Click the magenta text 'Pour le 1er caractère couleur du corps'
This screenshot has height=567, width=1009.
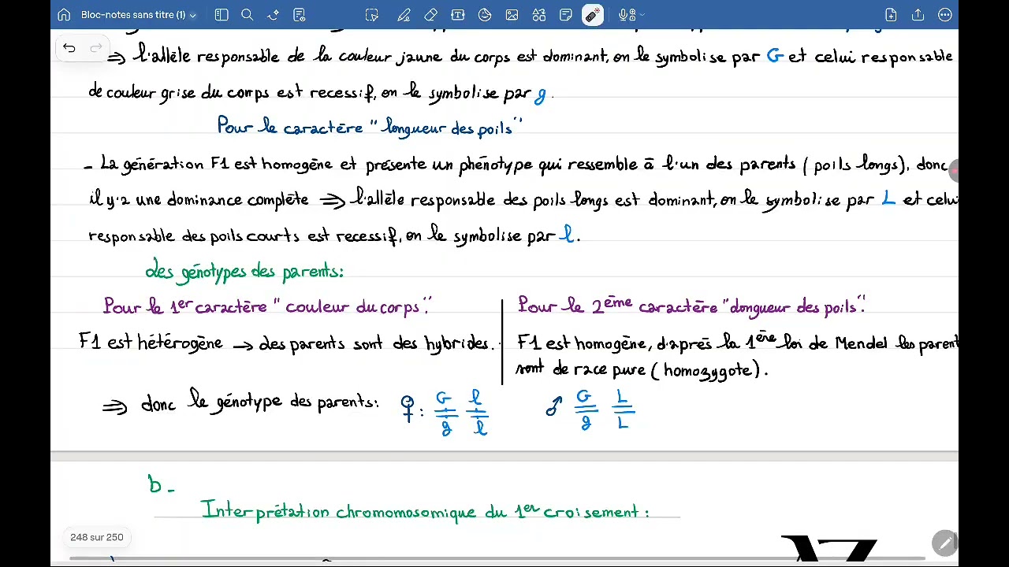coord(267,307)
